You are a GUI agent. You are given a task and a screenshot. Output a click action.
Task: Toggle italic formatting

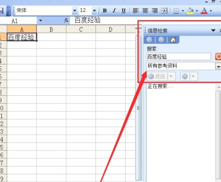point(114,11)
